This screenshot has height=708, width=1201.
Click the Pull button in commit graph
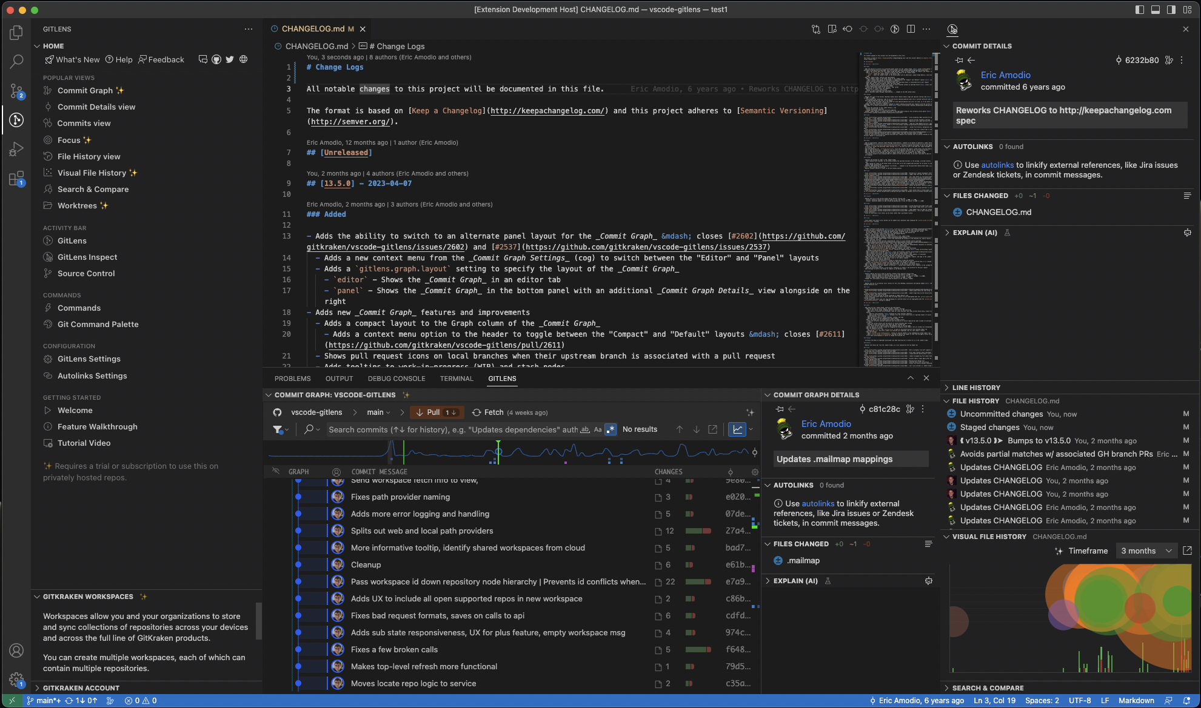437,412
